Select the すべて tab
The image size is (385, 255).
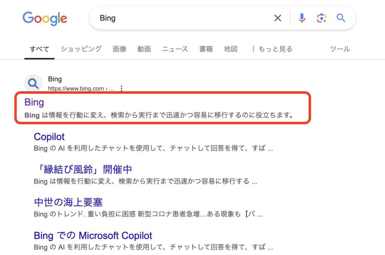(x=39, y=49)
